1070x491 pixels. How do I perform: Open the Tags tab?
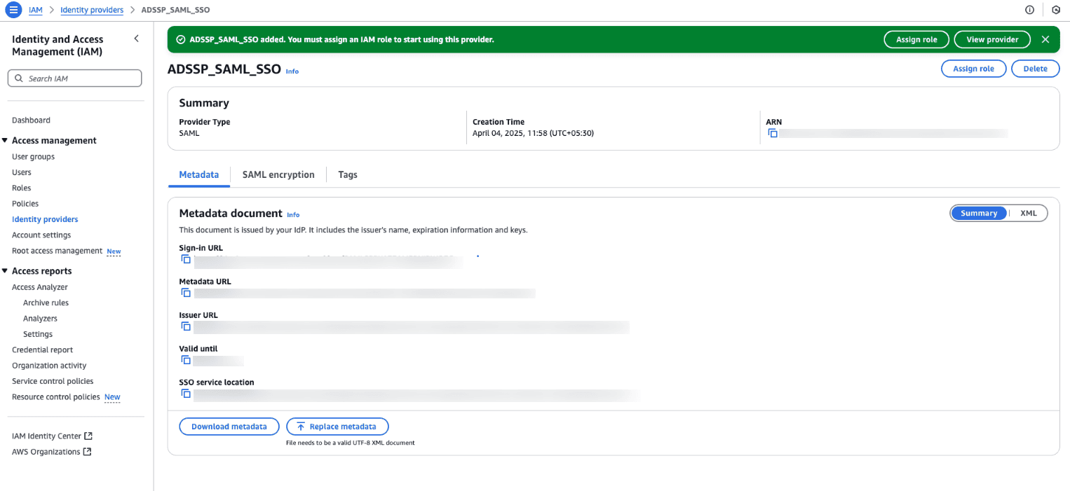tap(348, 174)
